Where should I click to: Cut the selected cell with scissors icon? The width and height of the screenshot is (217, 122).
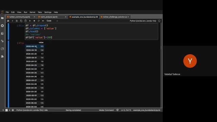[x=17, y=21]
